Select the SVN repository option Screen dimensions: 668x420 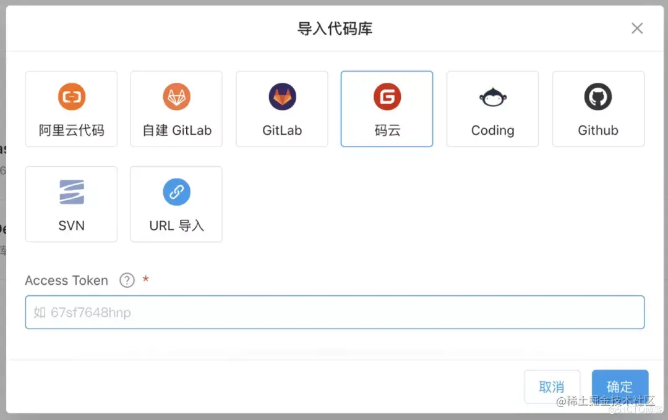pos(71,204)
